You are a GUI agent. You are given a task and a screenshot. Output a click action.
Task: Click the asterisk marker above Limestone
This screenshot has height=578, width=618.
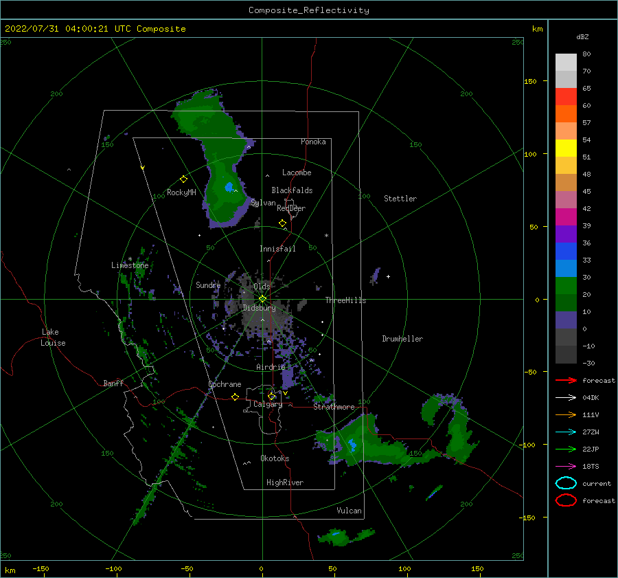[x=130, y=259]
